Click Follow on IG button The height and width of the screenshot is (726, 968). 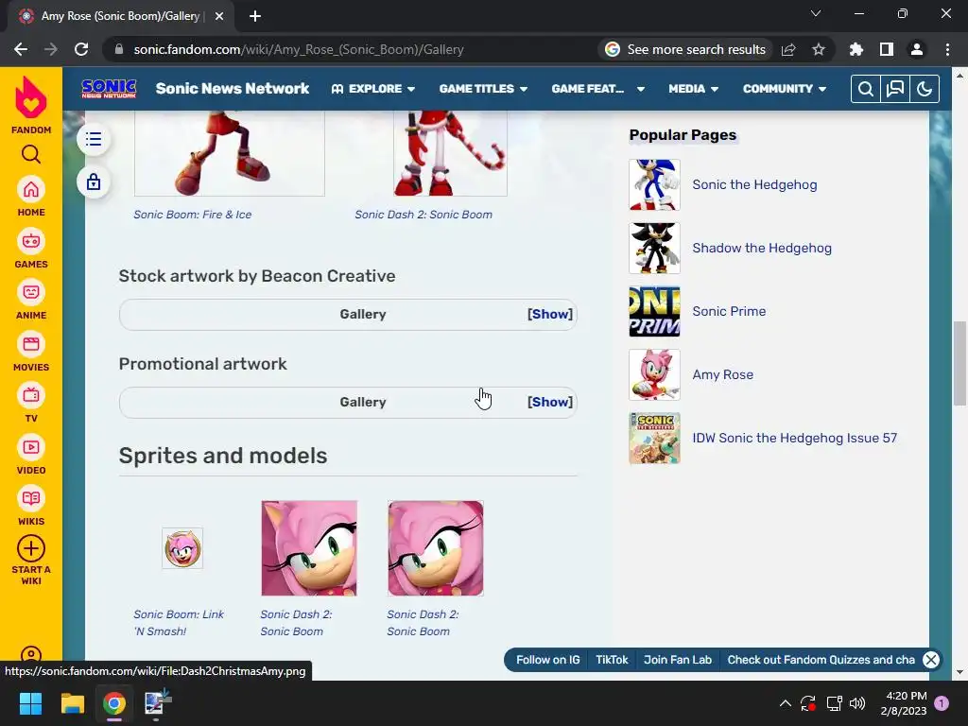point(547,659)
